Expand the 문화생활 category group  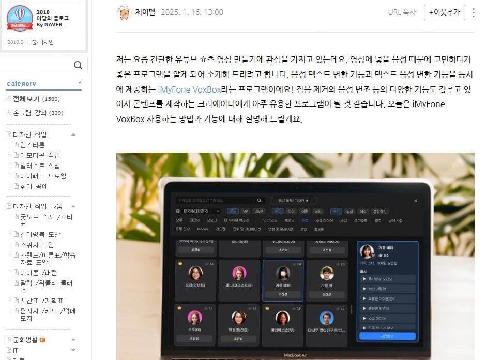click(73, 340)
